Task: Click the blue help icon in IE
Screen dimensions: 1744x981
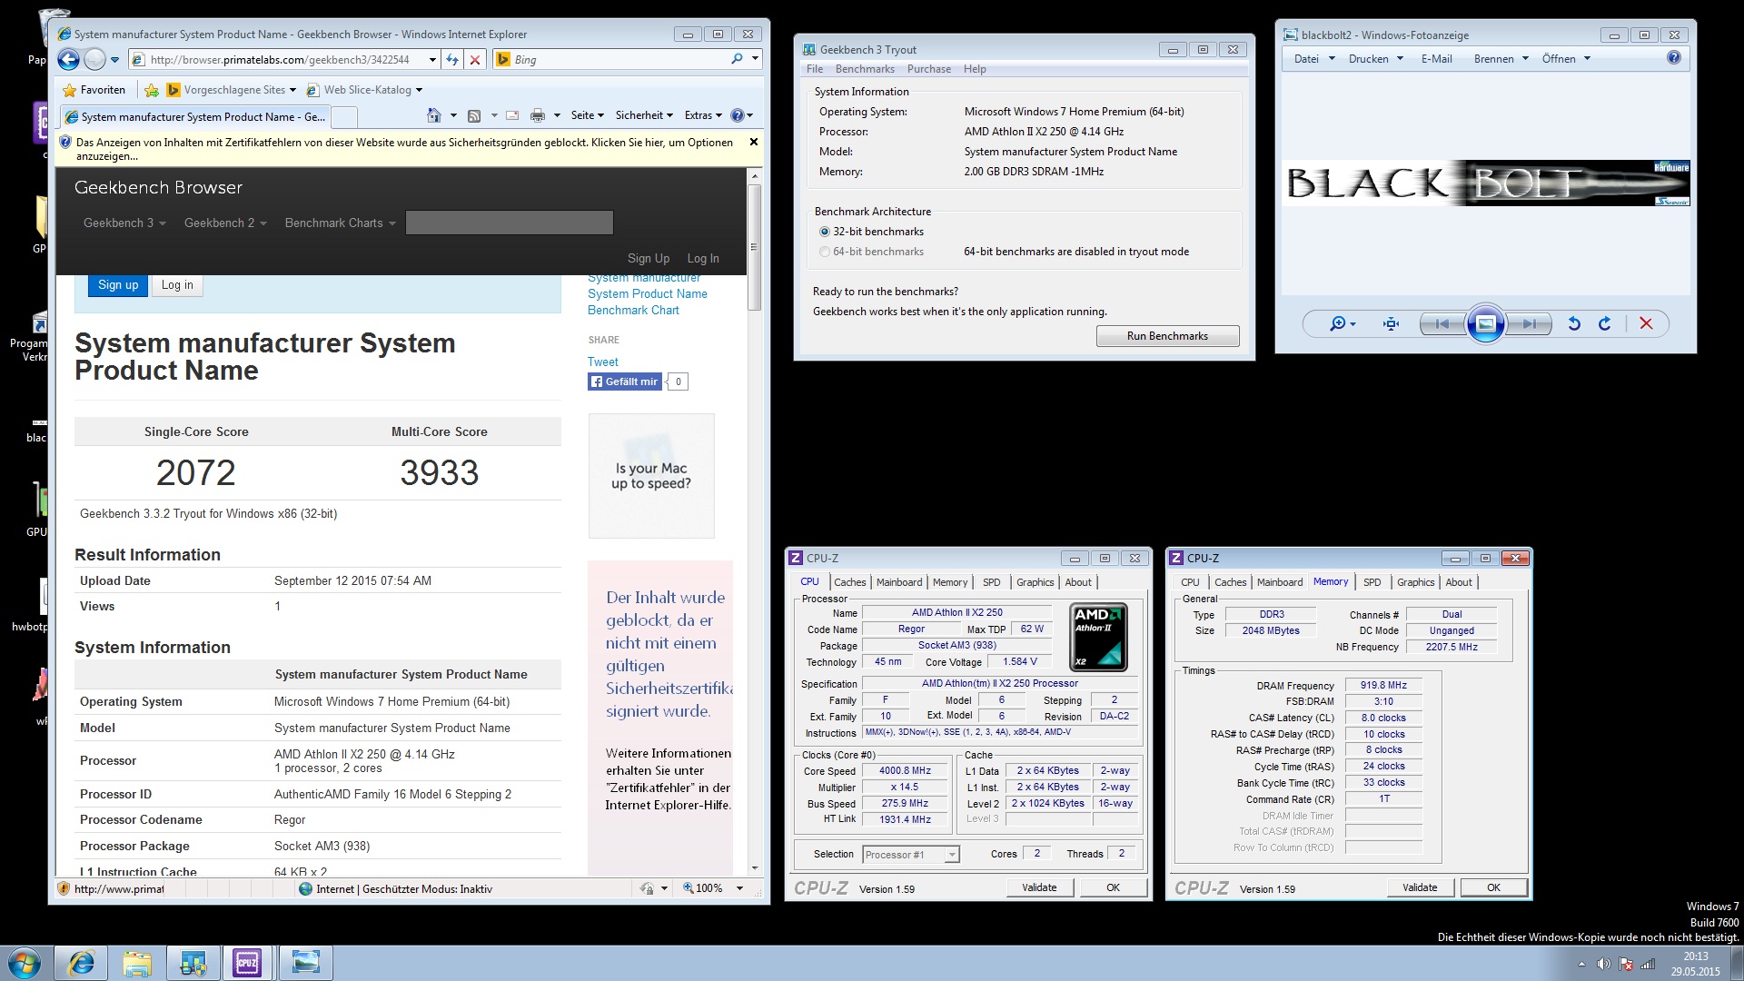Action: (x=737, y=115)
